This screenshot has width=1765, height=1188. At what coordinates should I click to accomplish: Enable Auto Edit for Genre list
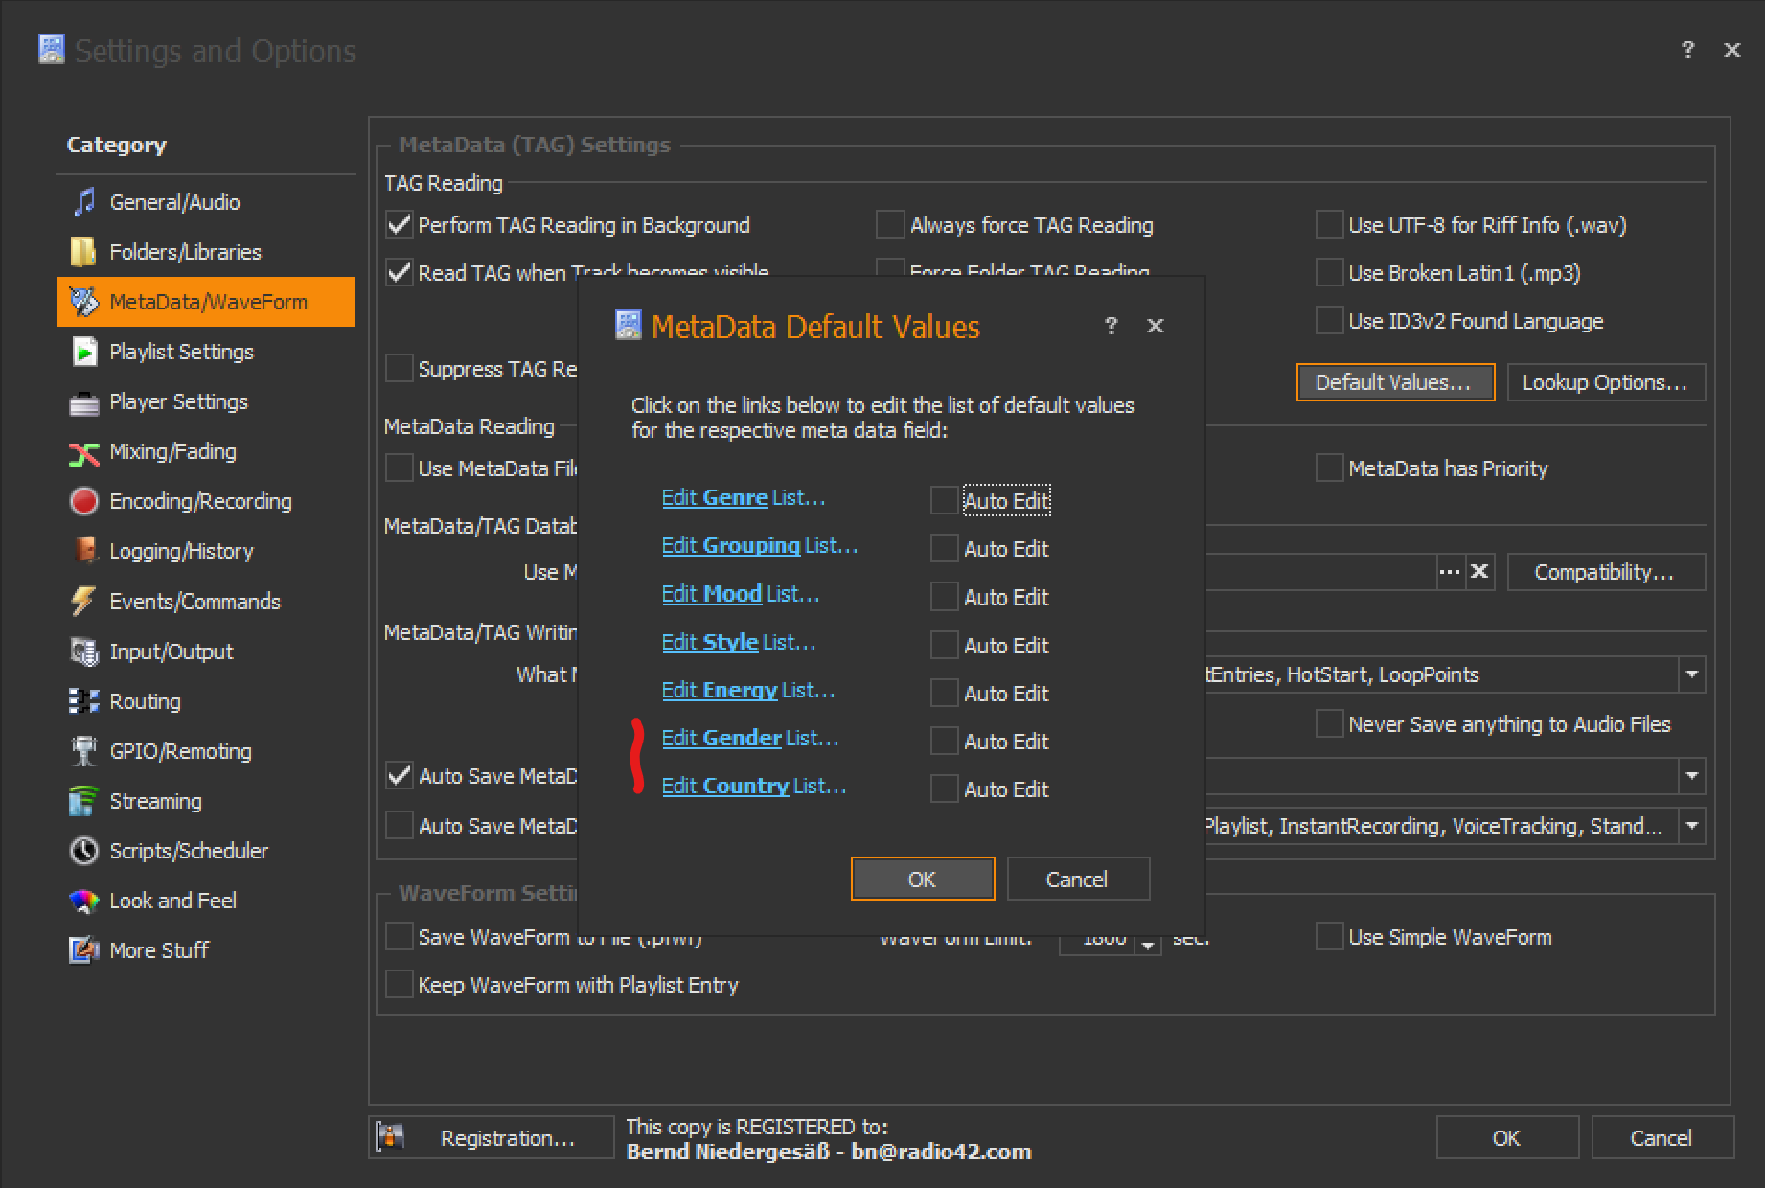click(945, 500)
